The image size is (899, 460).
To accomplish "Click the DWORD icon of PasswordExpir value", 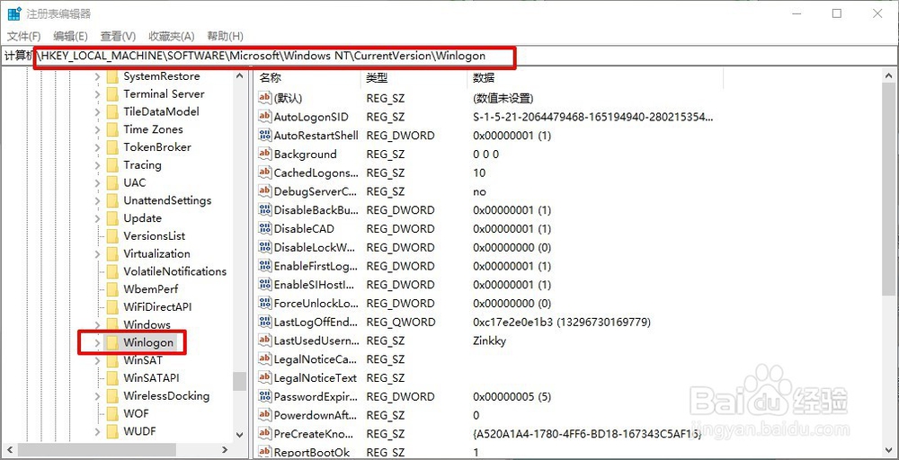I will [x=264, y=396].
